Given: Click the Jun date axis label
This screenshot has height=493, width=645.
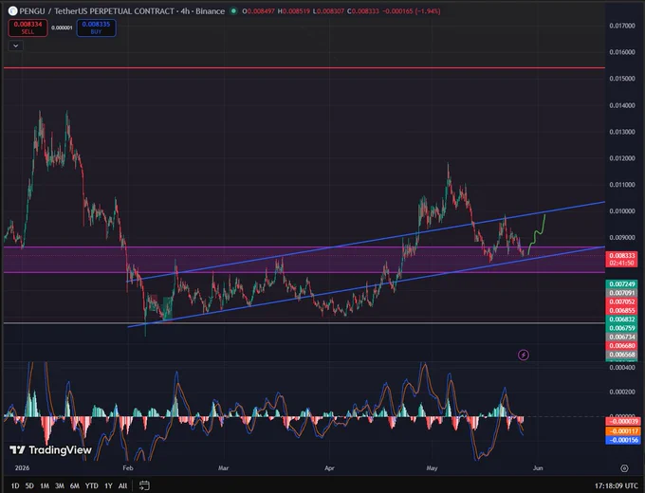Looking at the screenshot, I should [538, 468].
